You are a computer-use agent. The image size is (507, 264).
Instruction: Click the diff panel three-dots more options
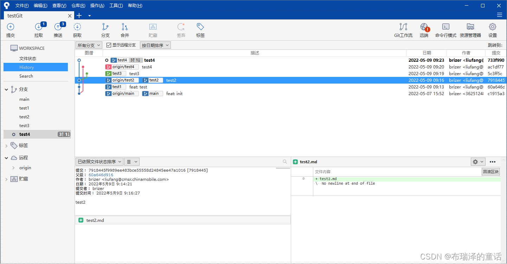pyautogui.click(x=493, y=162)
